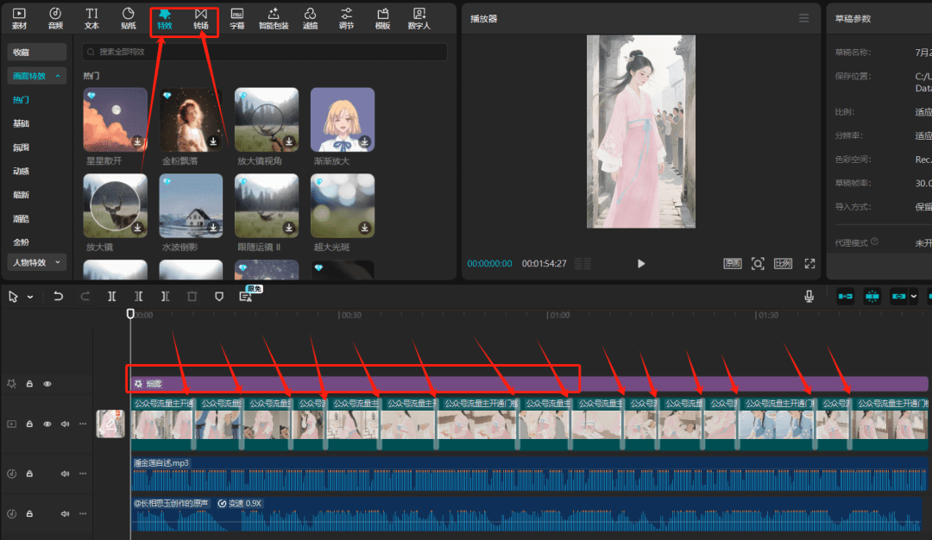Viewport: 932px width, 540px height.
Task: Undo the last edit
Action: click(x=58, y=297)
